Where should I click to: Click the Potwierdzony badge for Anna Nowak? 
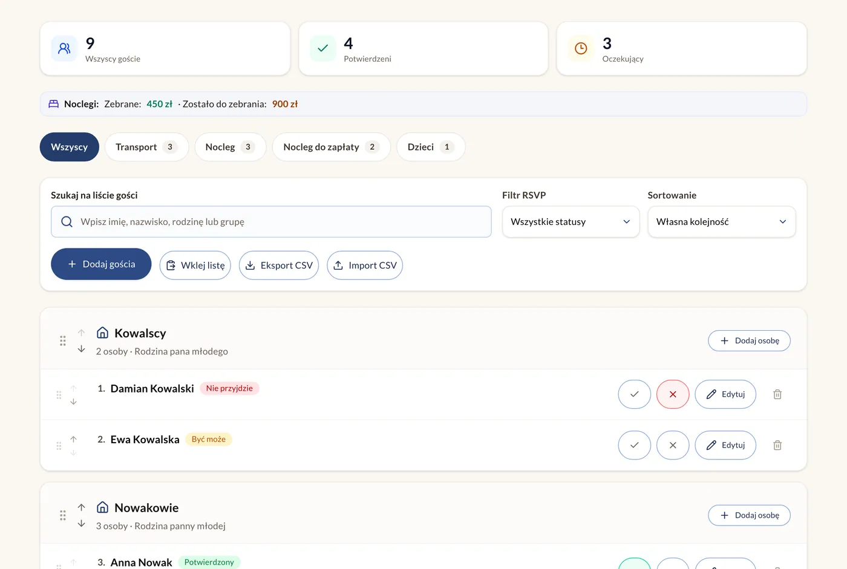tap(209, 562)
